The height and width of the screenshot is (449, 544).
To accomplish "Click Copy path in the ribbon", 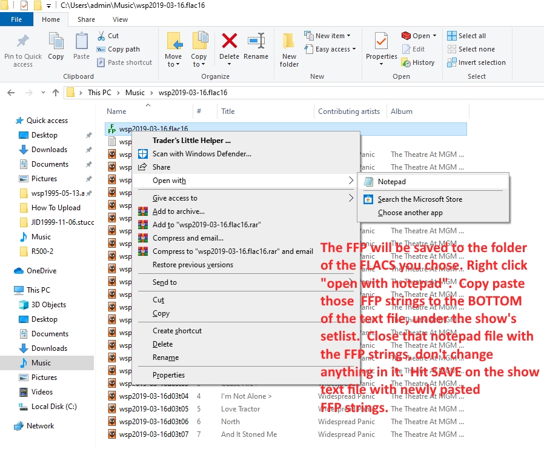I will point(118,49).
